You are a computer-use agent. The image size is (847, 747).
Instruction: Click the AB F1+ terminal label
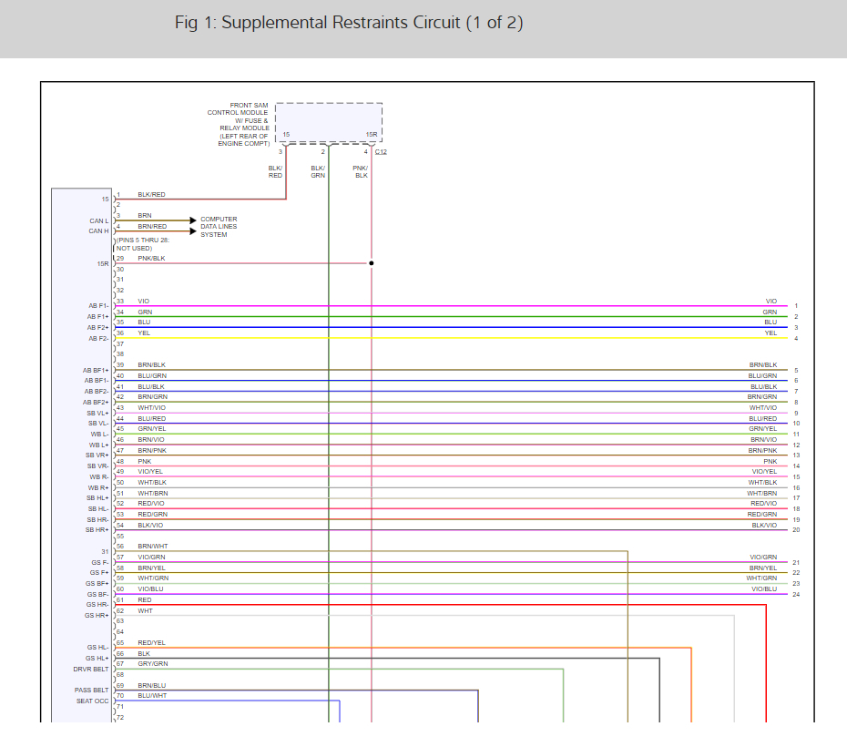point(97,316)
